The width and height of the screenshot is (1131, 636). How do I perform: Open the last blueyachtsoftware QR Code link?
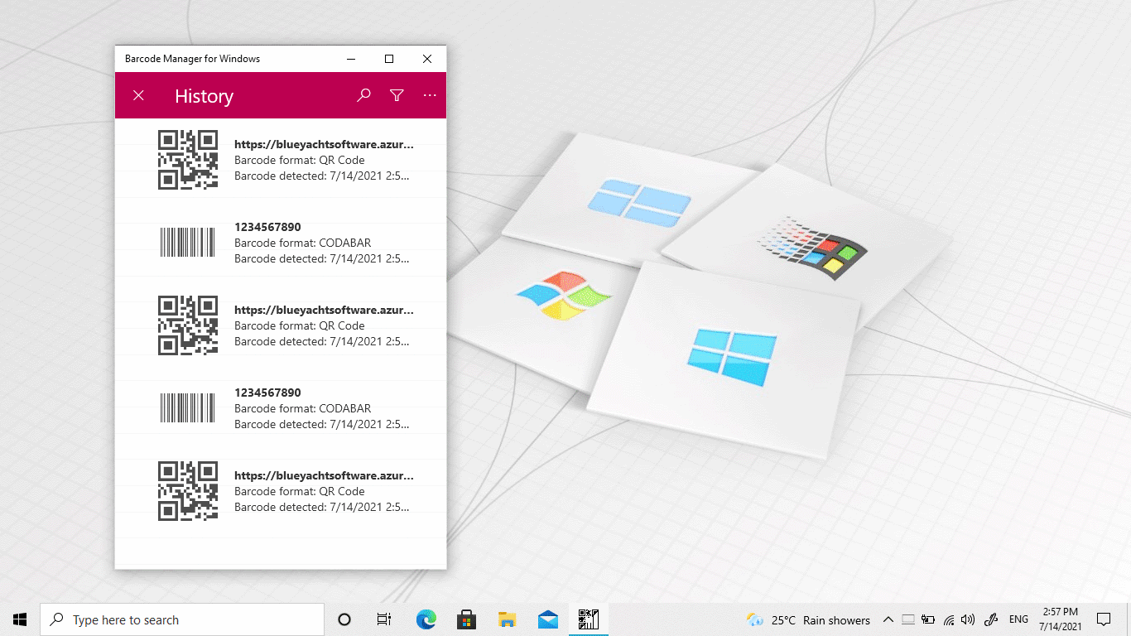coord(323,476)
